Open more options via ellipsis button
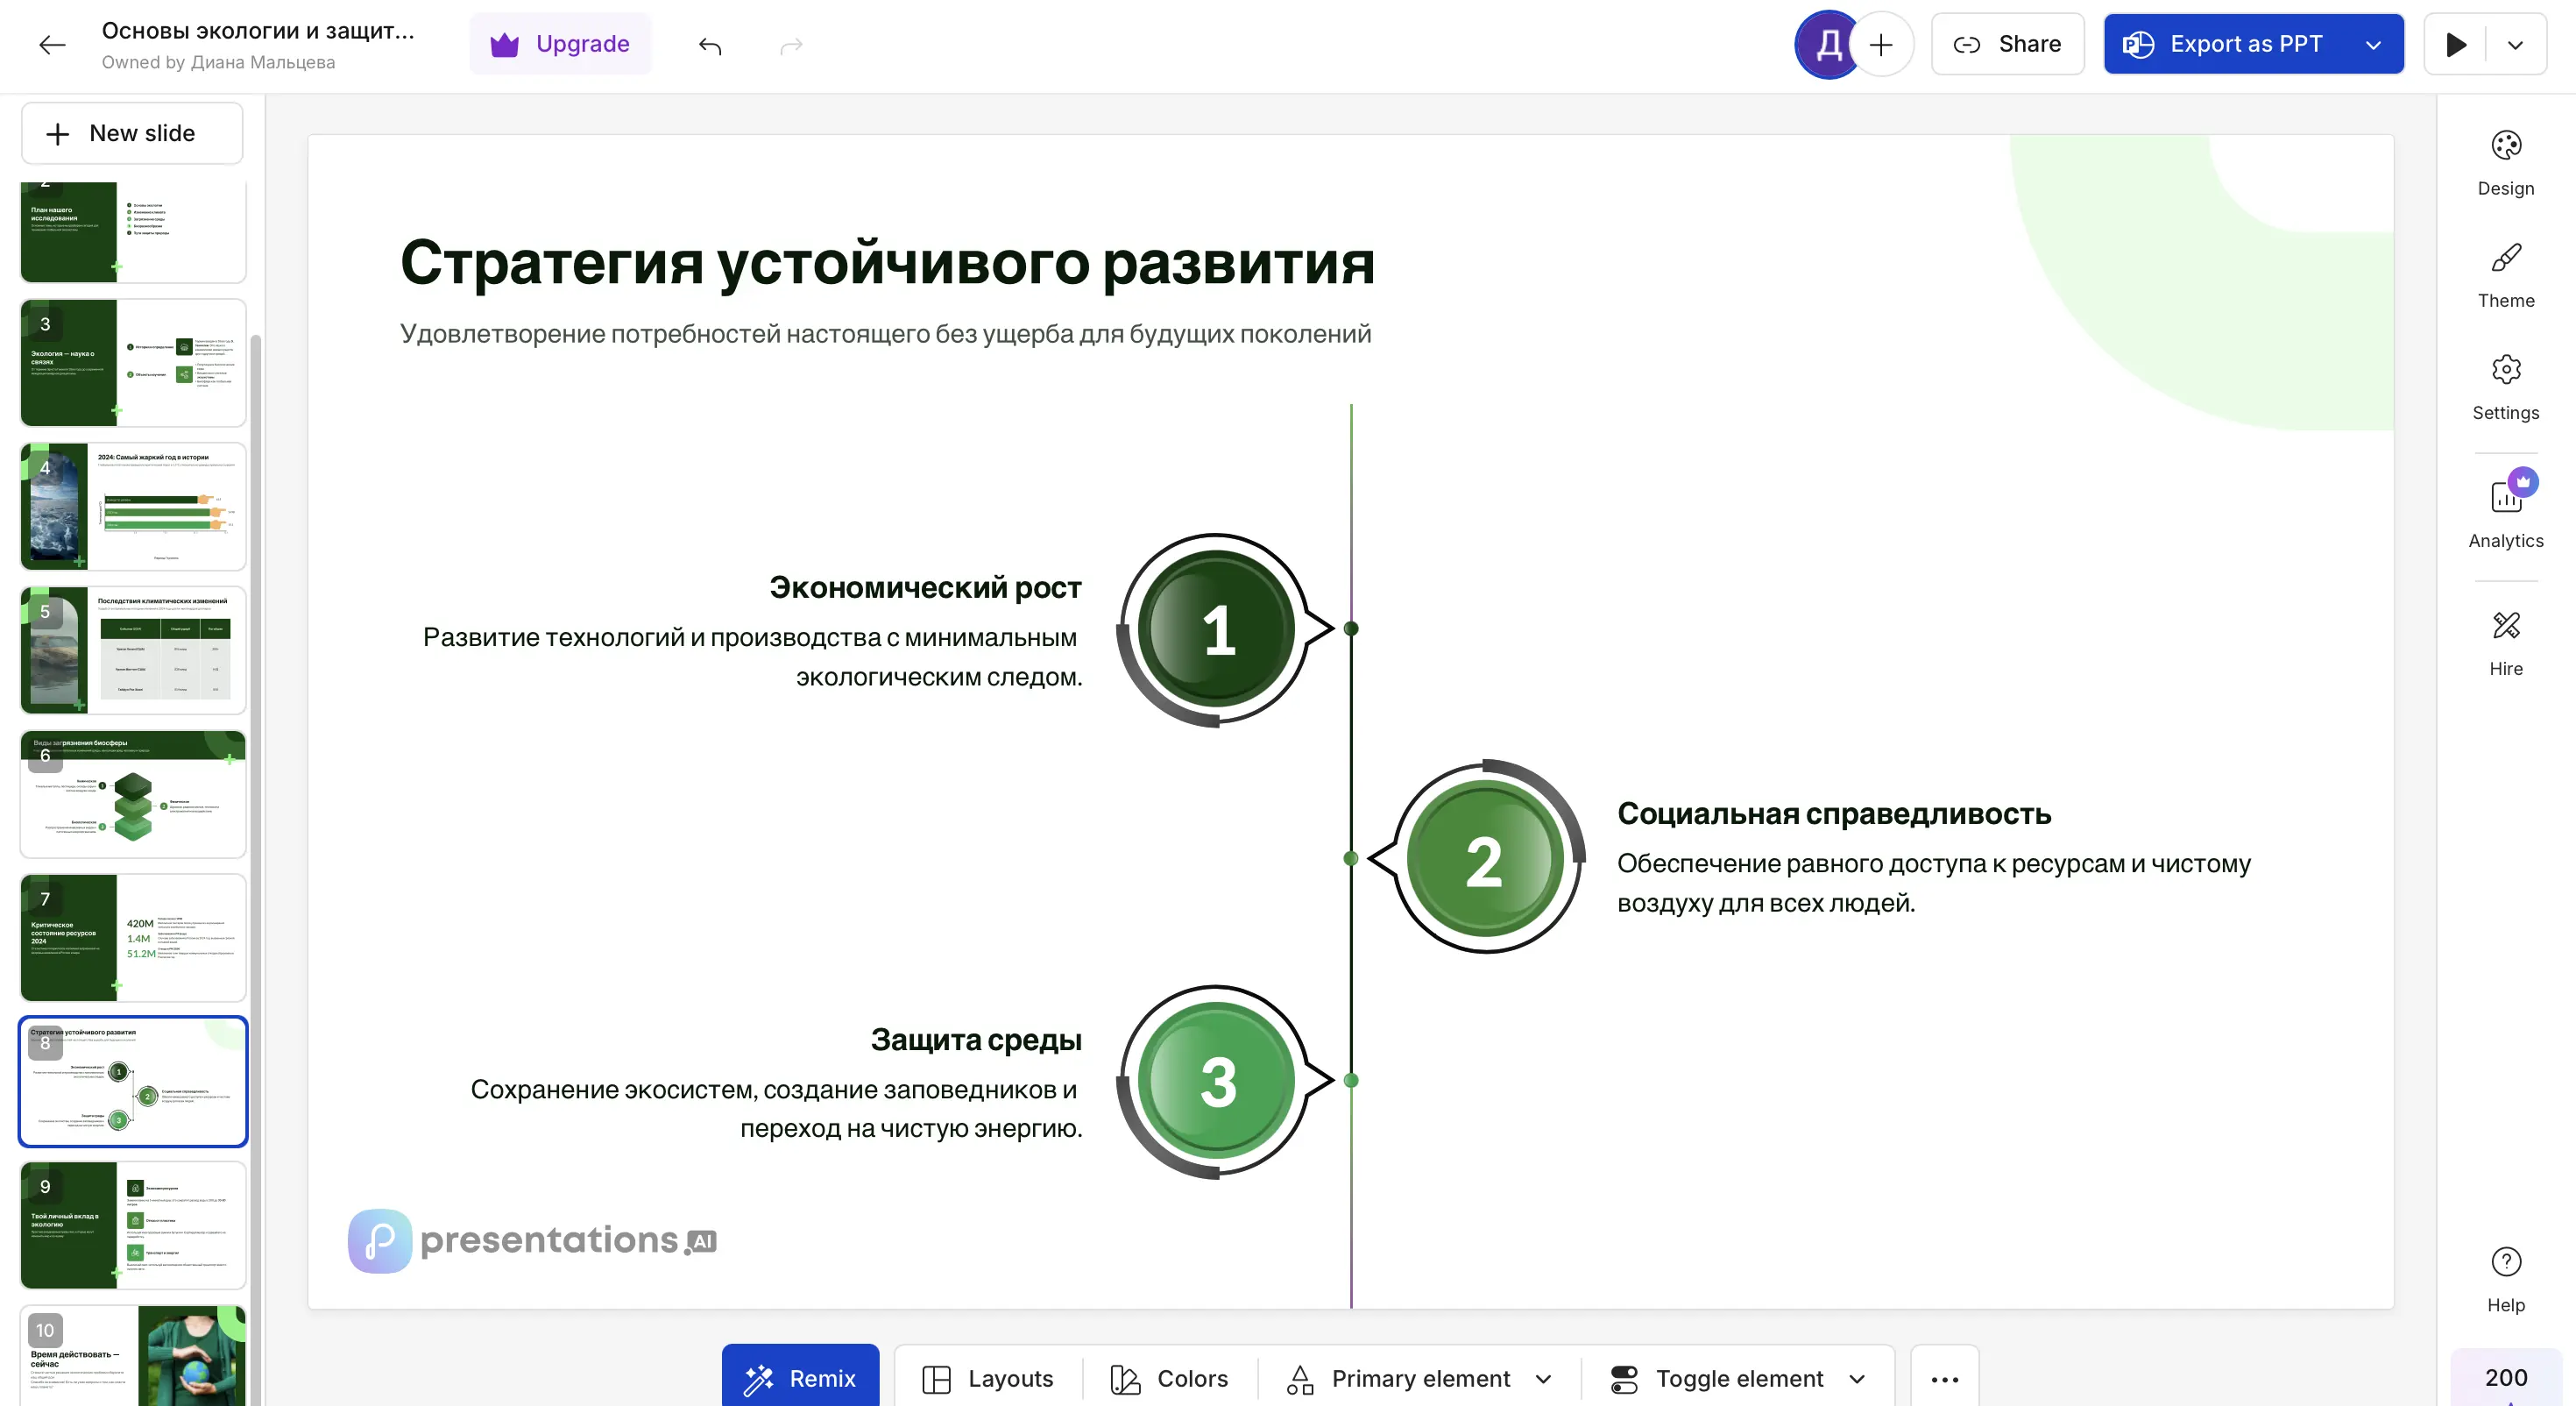Viewport: 2576px width, 1406px height. tap(1944, 1378)
